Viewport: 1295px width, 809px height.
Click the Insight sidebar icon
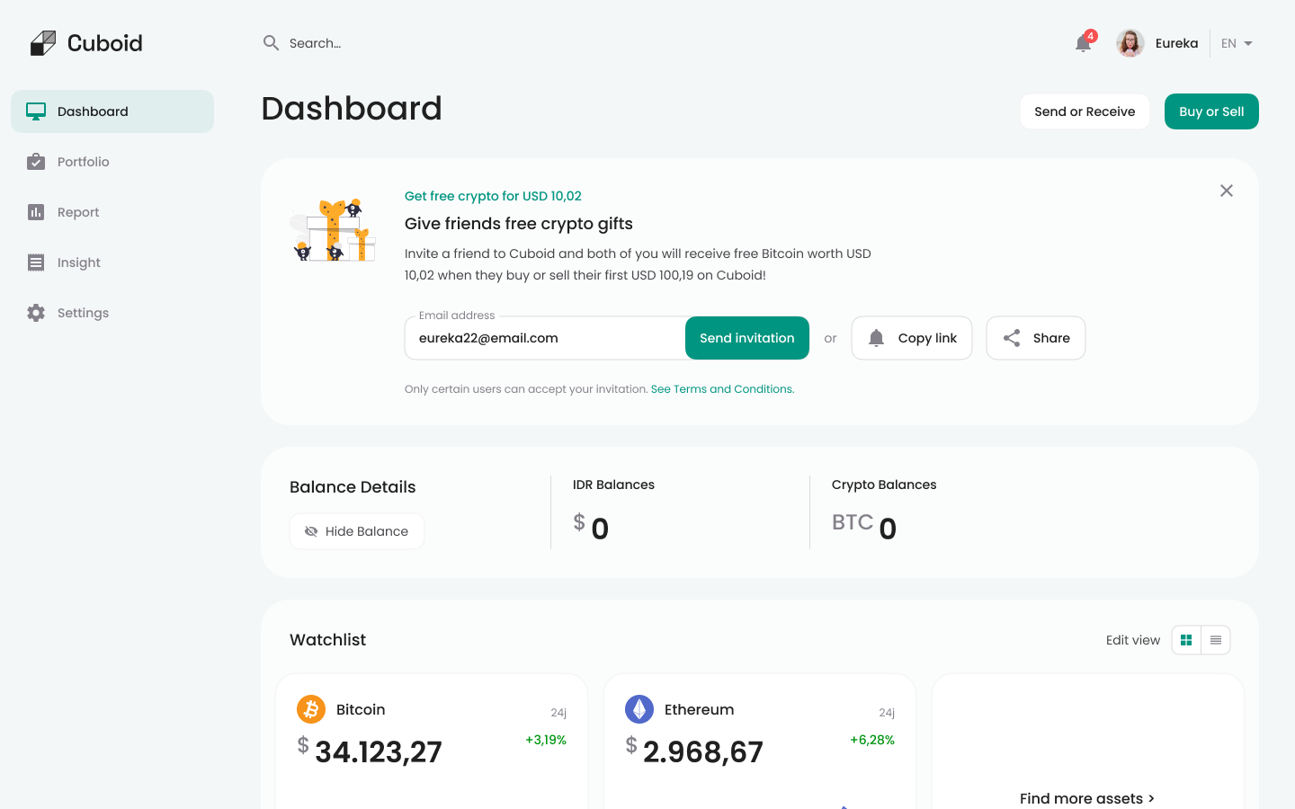[x=35, y=262]
